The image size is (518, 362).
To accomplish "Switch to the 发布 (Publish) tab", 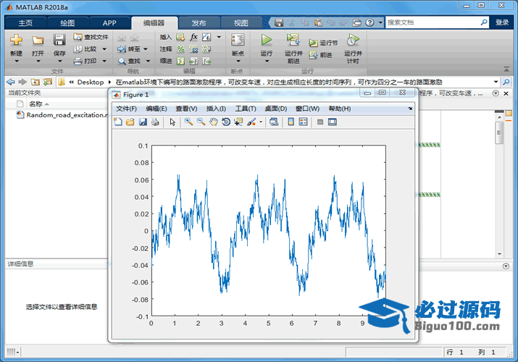I will click(x=199, y=22).
